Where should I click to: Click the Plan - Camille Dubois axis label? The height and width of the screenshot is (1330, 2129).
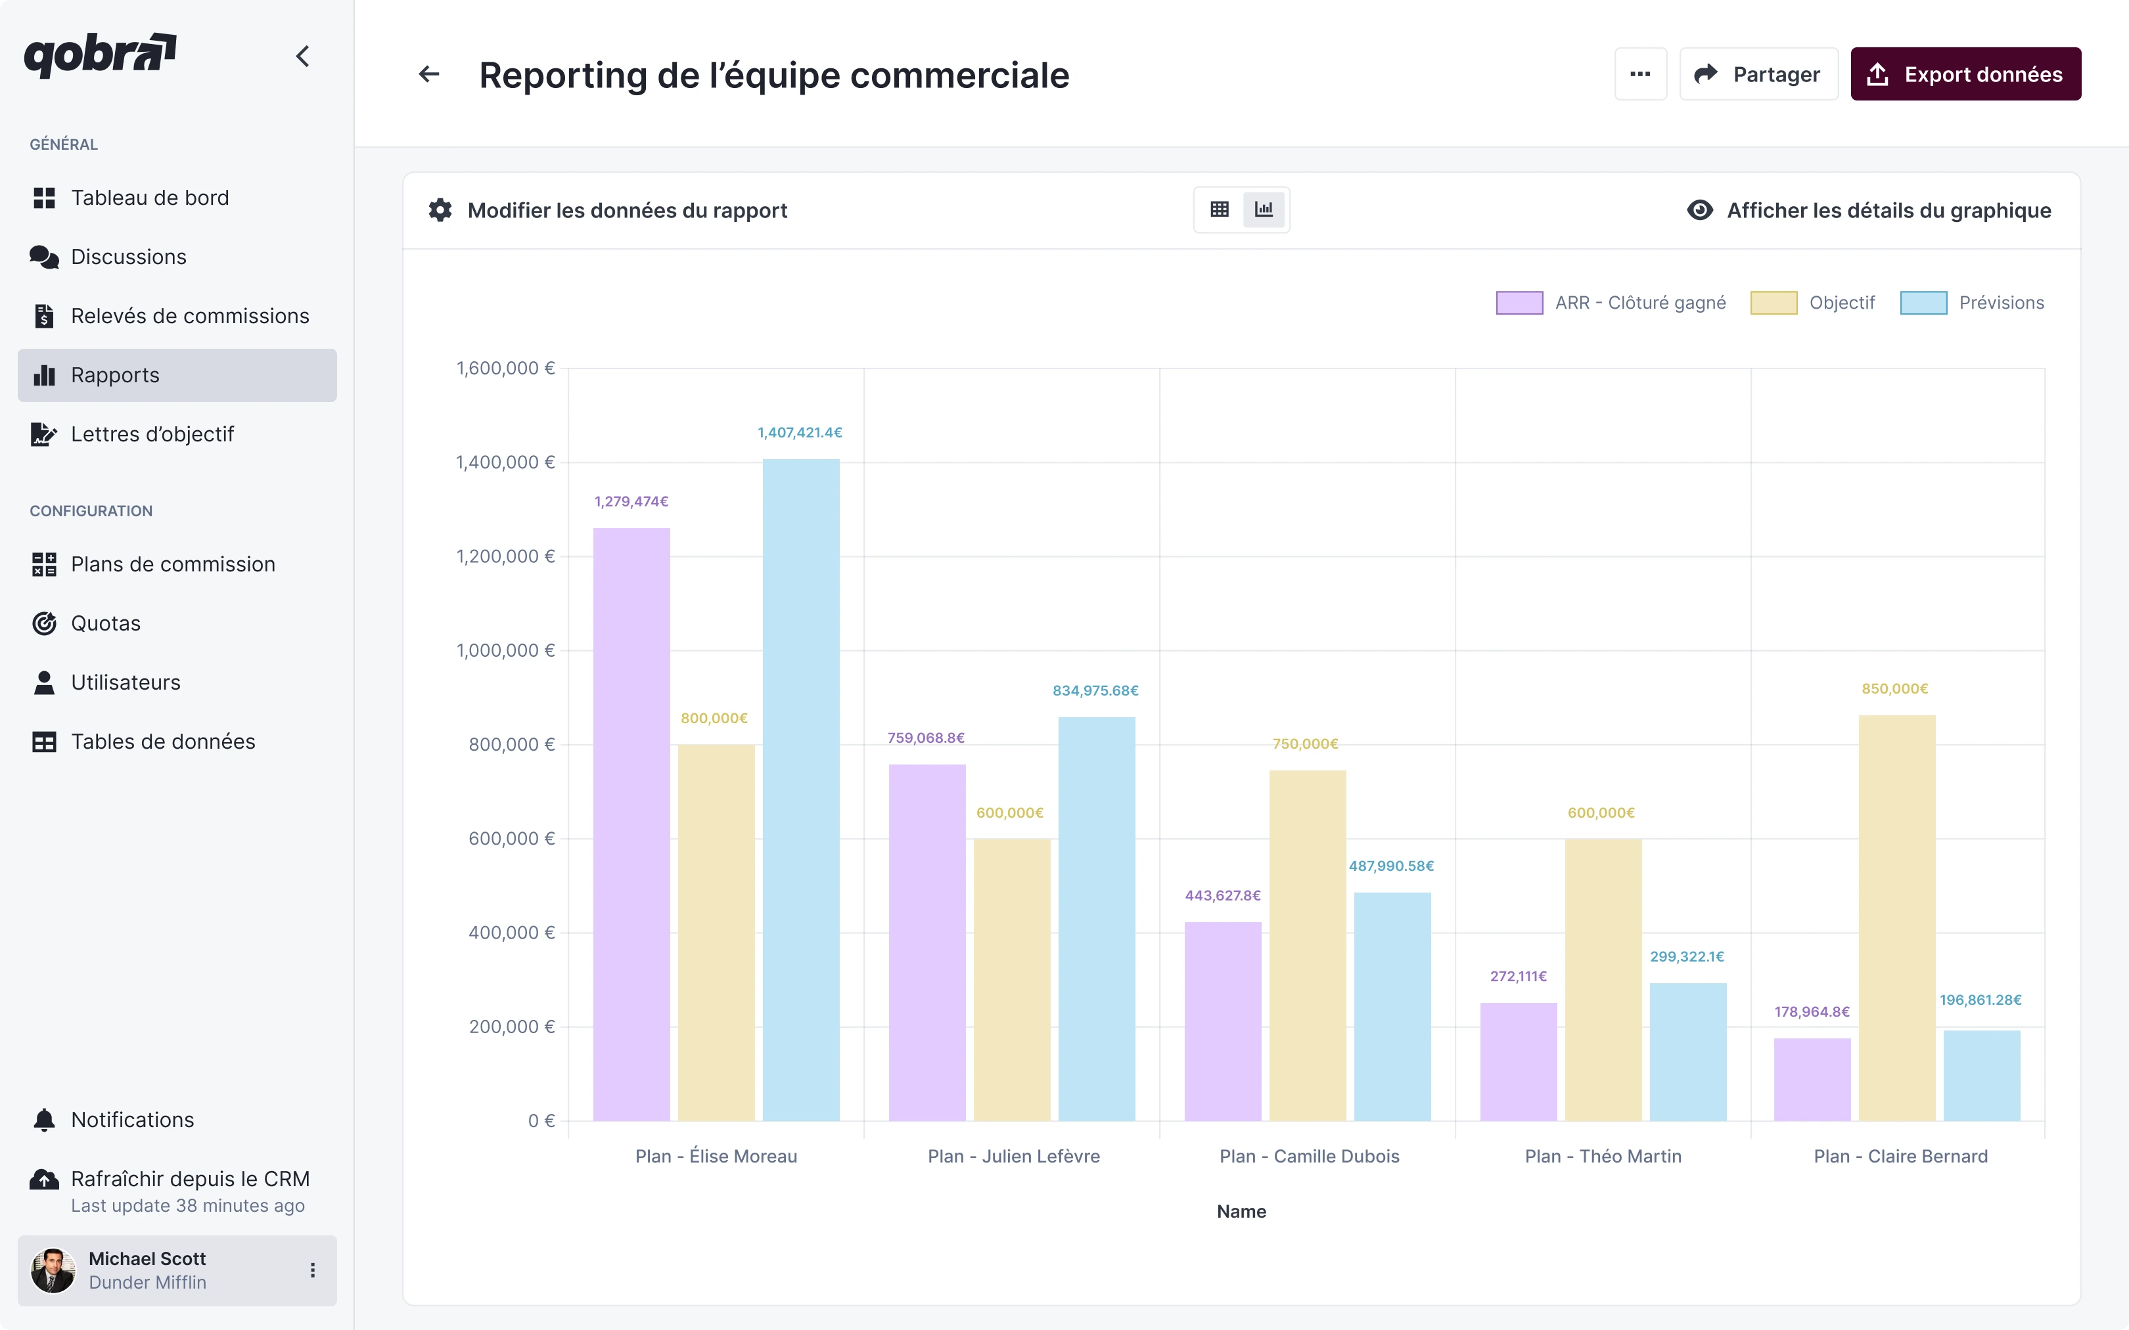(x=1308, y=1156)
